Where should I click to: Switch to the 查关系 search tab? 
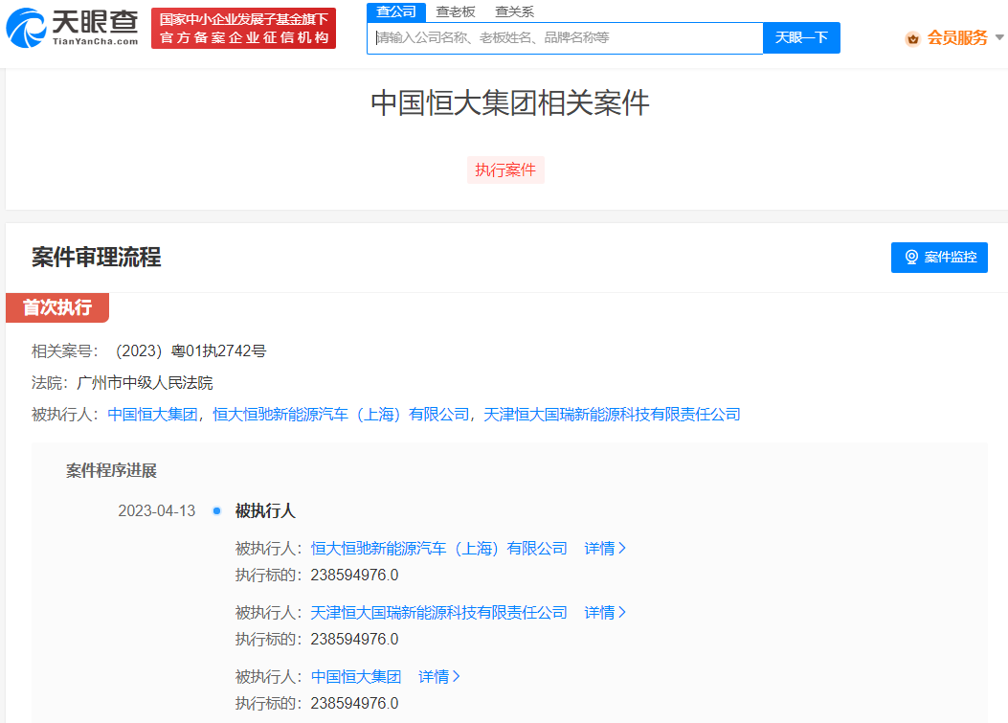[514, 11]
